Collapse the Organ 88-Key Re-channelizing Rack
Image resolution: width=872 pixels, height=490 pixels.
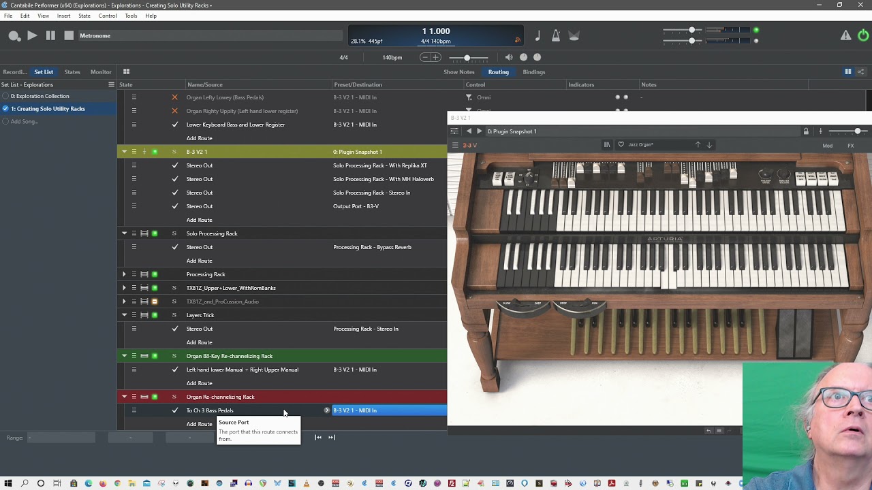[124, 356]
